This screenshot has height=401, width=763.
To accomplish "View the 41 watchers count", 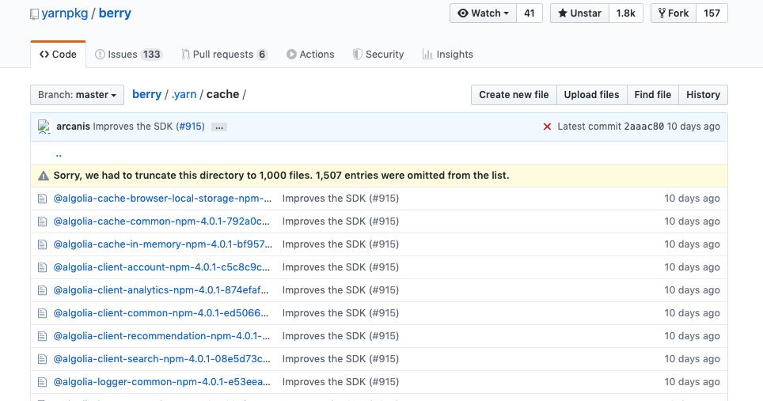I will [530, 13].
